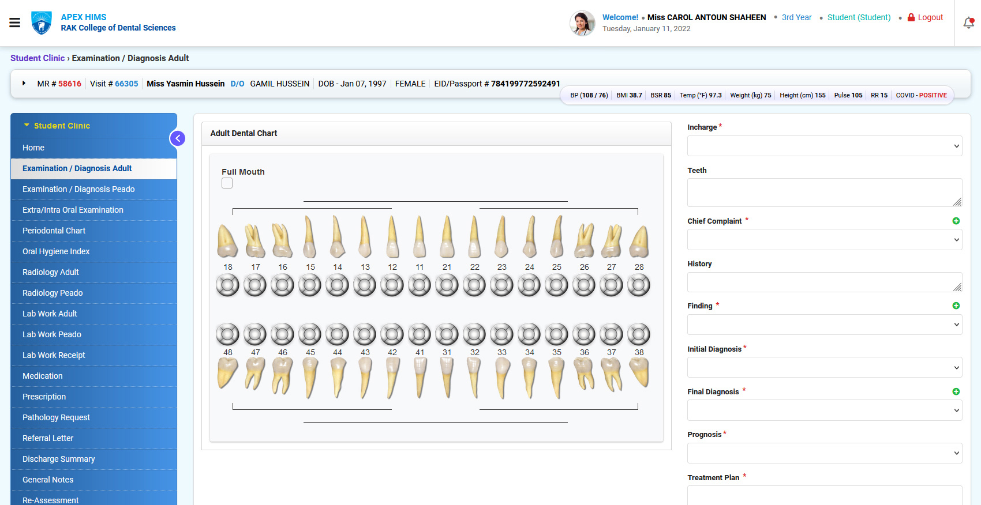Toggle surface circle for tooth 22
Image resolution: width=981 pixels, height=505 pixels.
(474, 285)
